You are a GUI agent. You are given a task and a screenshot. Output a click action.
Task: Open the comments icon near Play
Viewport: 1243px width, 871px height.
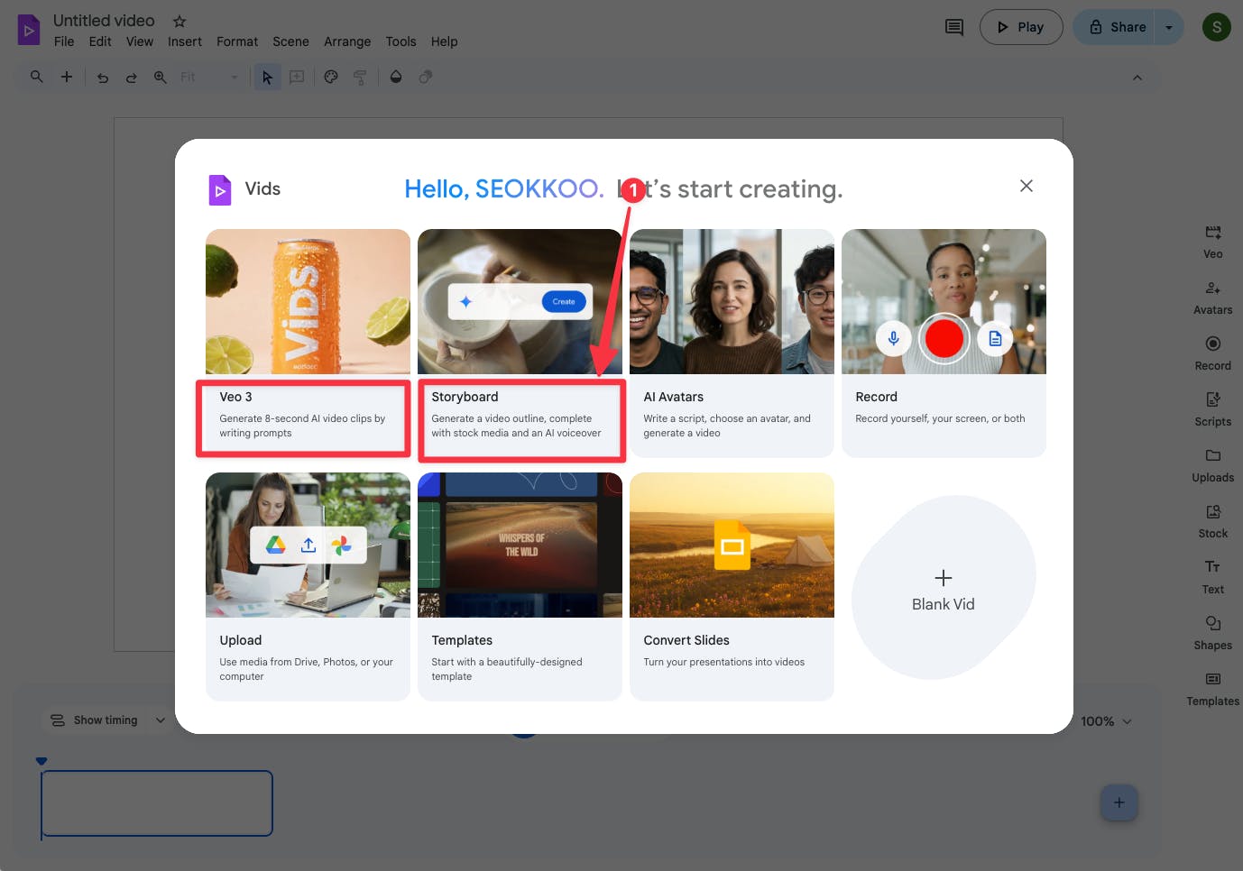point(953,27)
